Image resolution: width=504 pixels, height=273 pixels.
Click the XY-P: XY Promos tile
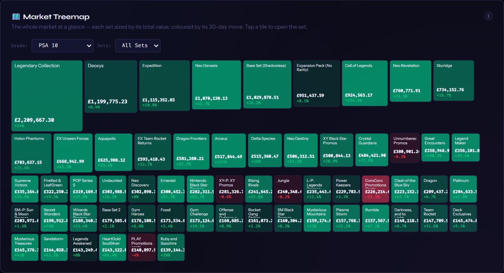(229, 189)
